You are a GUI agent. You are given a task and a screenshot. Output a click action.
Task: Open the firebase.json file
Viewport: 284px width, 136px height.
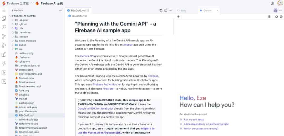click(37, 78)
